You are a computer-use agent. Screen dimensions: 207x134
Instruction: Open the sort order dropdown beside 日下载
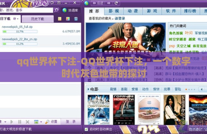point(16,19)
